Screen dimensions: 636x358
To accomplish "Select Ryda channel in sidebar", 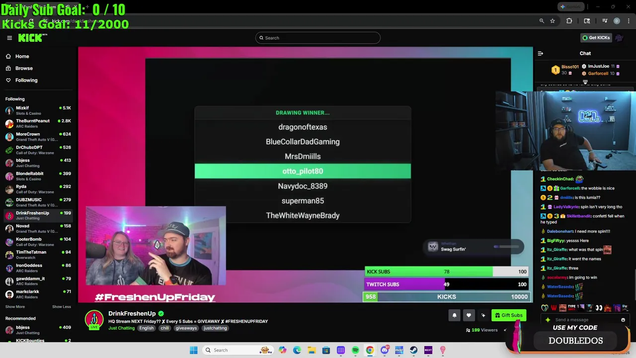I will [38, 189].
